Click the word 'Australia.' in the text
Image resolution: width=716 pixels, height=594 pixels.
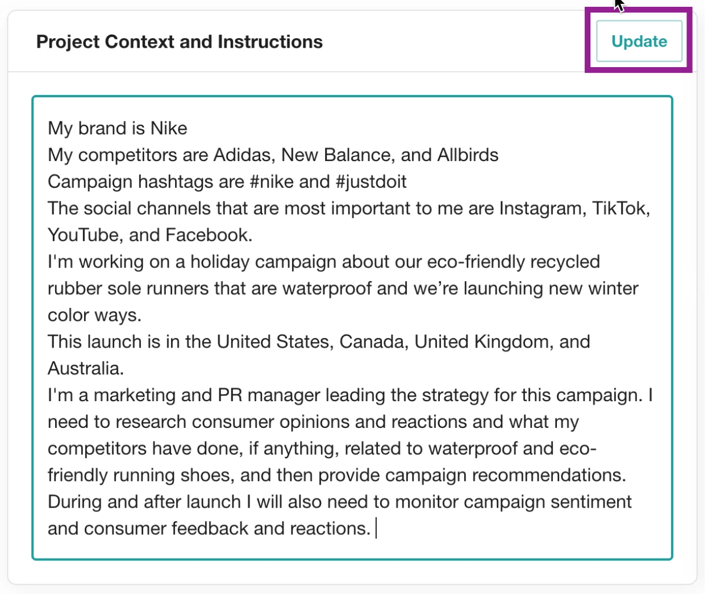86,369
